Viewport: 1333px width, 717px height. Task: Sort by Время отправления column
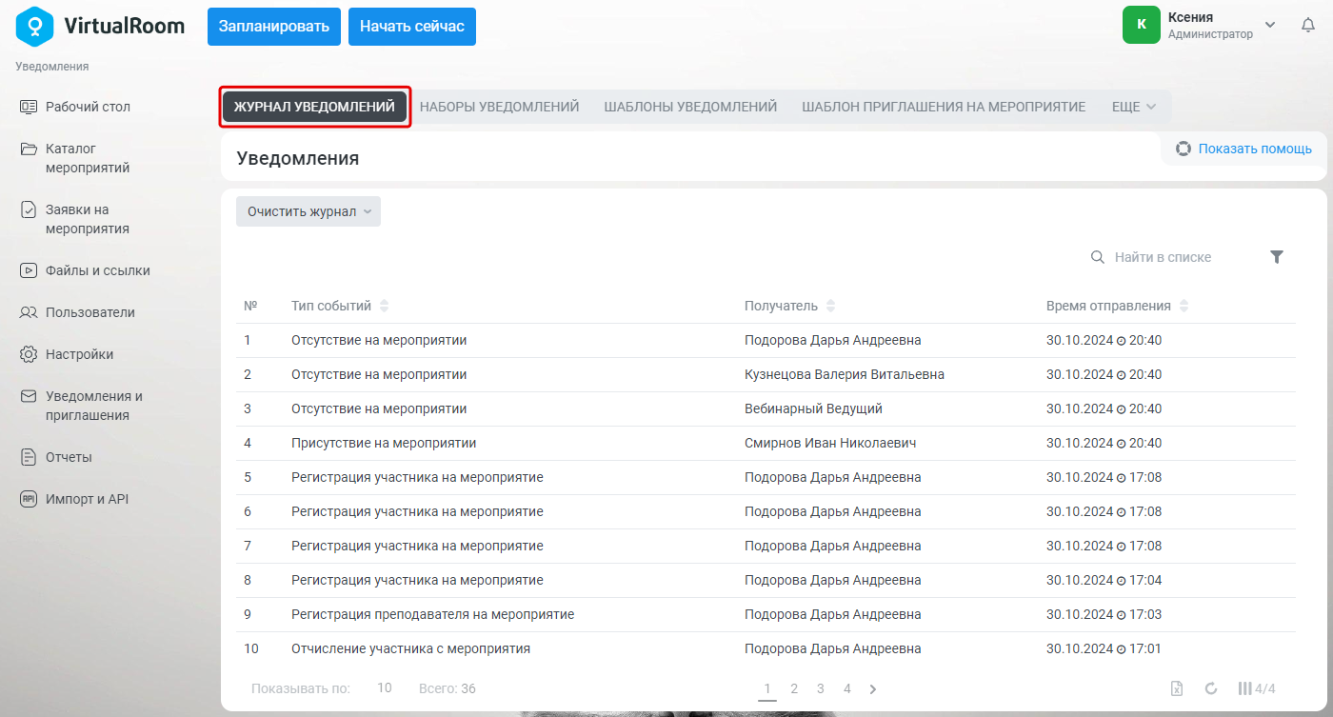click(x=1117, y=306)
